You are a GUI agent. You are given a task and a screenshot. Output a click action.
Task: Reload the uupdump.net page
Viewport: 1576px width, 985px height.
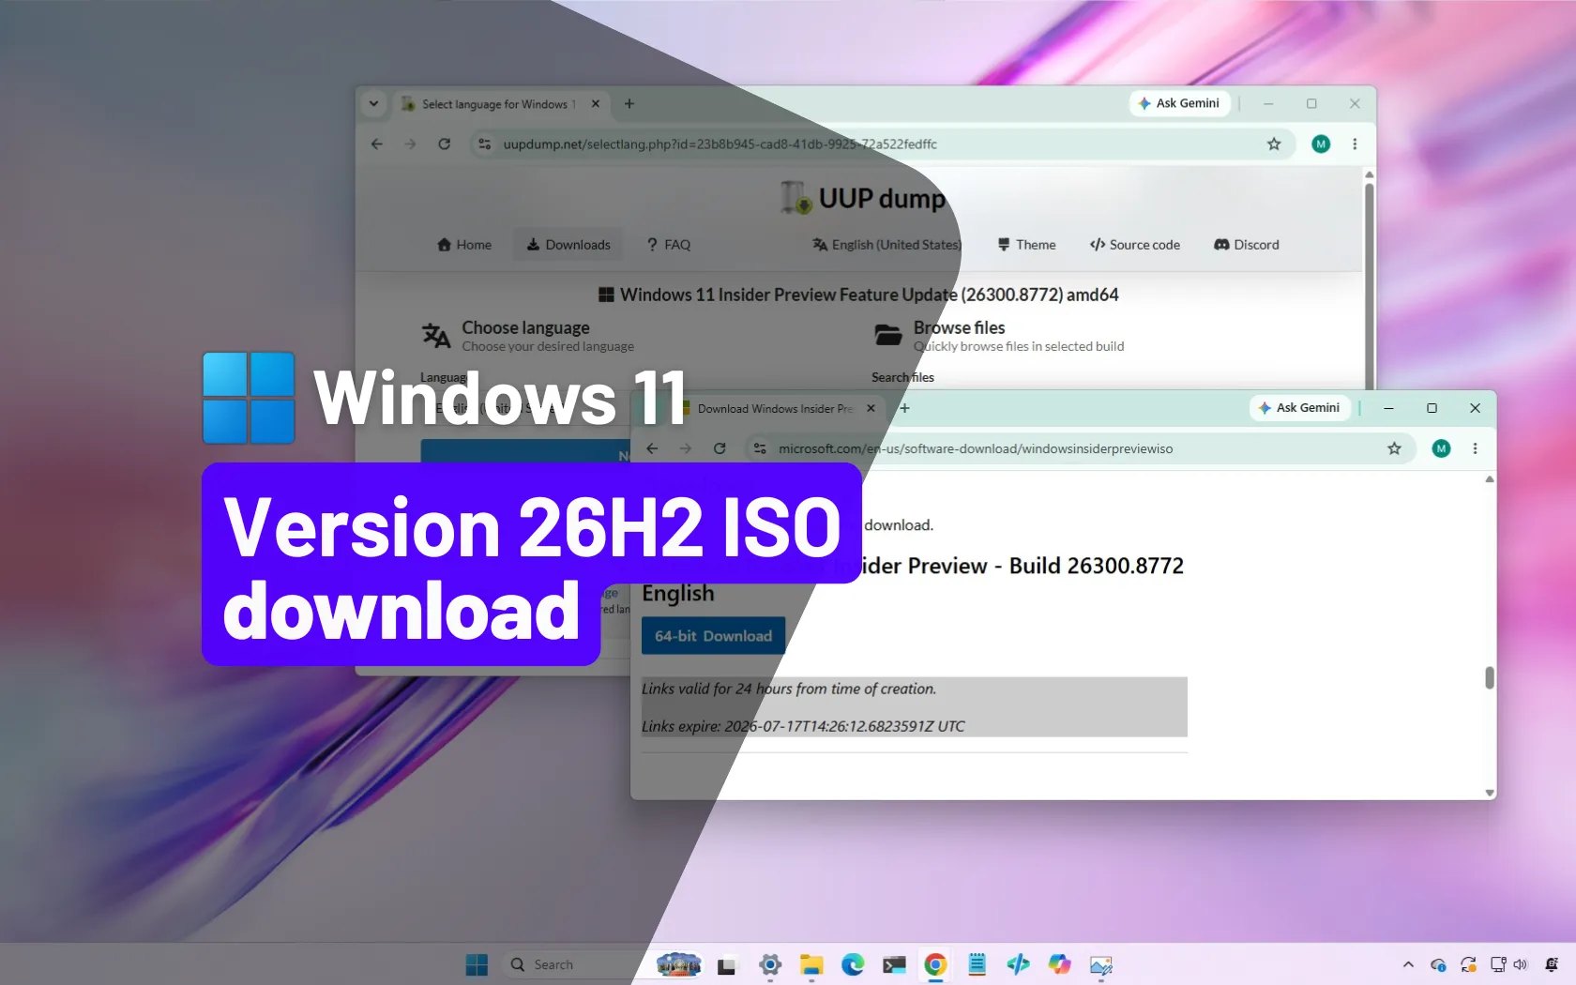coord(445,144)
